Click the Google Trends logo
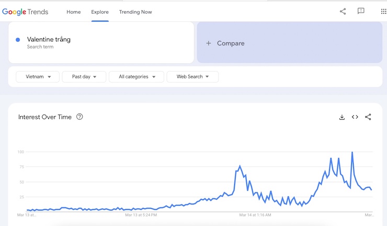 pyautogui.click(x=25, y=12)
